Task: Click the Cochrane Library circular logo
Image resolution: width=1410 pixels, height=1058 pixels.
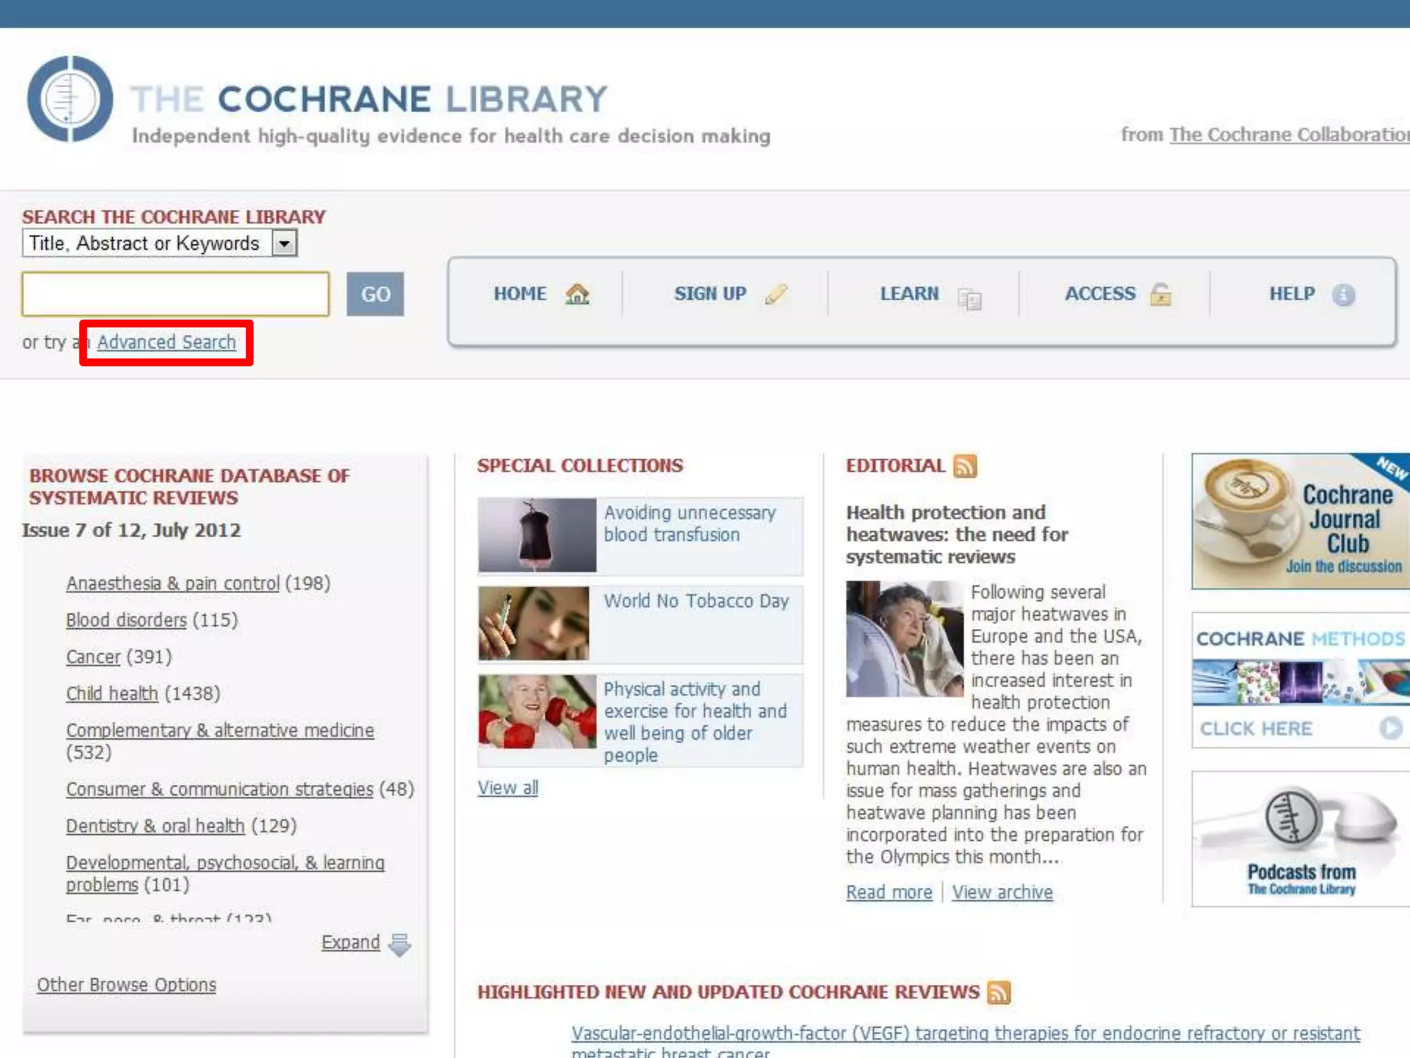Action: click(70, 99)
